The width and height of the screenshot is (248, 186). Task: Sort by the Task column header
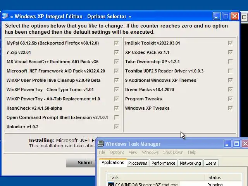(155, 177)
